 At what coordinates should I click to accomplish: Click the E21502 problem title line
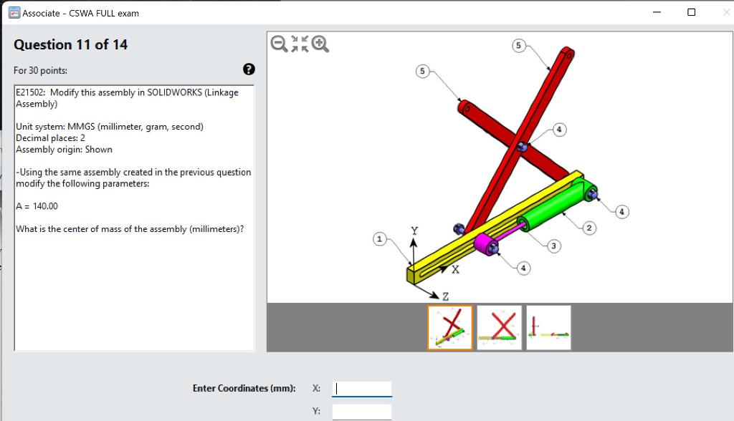coord(128,98)
